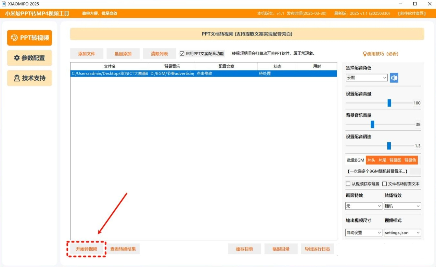Screen dimensions: 436x267
Task: Open the 前往软件官网 link
Action: point(412,13)
